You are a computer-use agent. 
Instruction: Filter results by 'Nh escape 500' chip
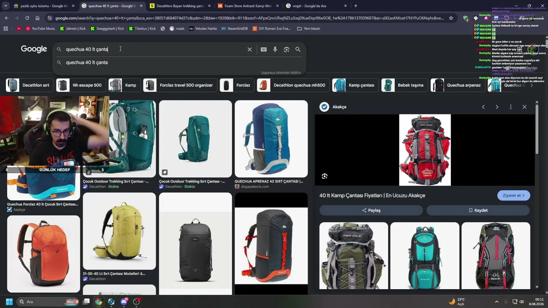[80, 85]
